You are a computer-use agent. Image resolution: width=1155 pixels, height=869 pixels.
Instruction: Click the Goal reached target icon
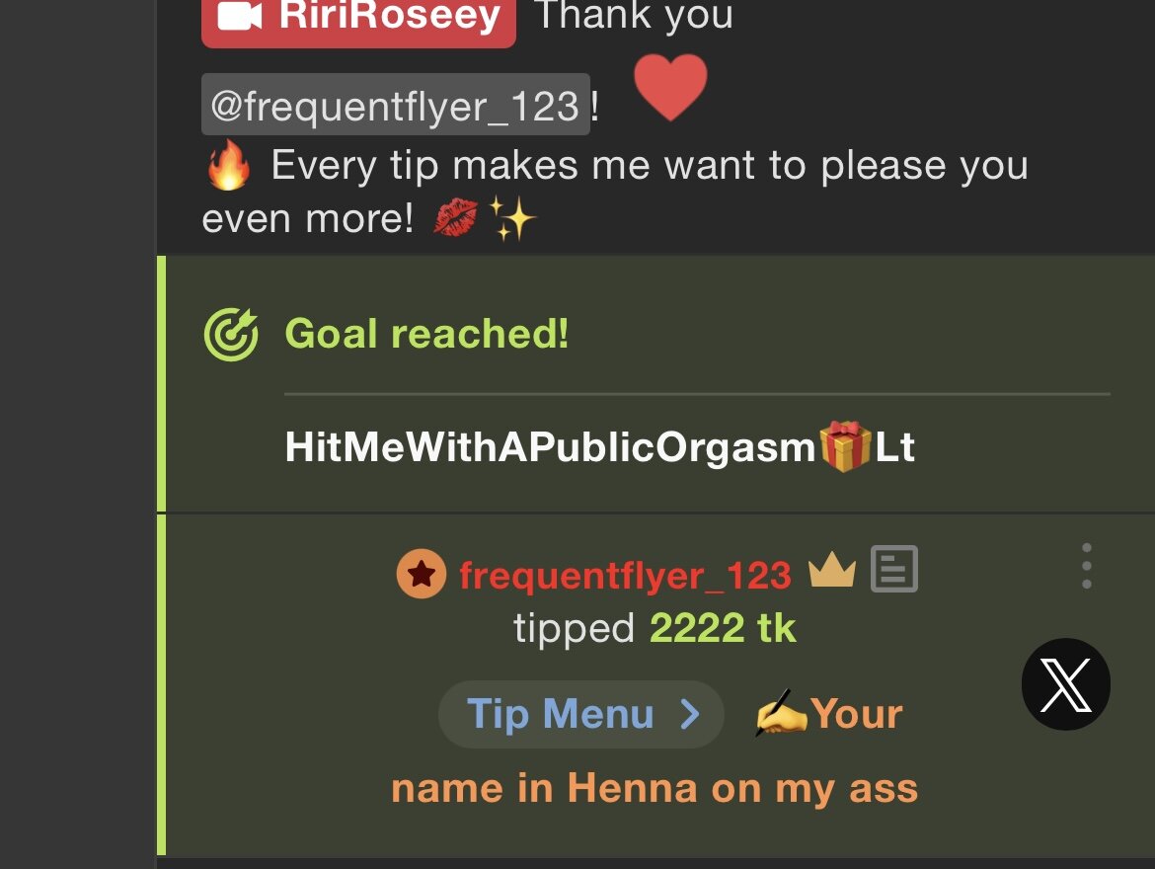[231, 334]
